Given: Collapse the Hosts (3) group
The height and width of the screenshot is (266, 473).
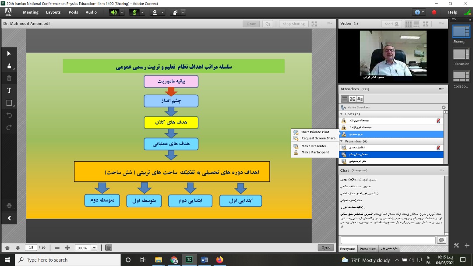Looking at the screenshot, I should 342,114.
